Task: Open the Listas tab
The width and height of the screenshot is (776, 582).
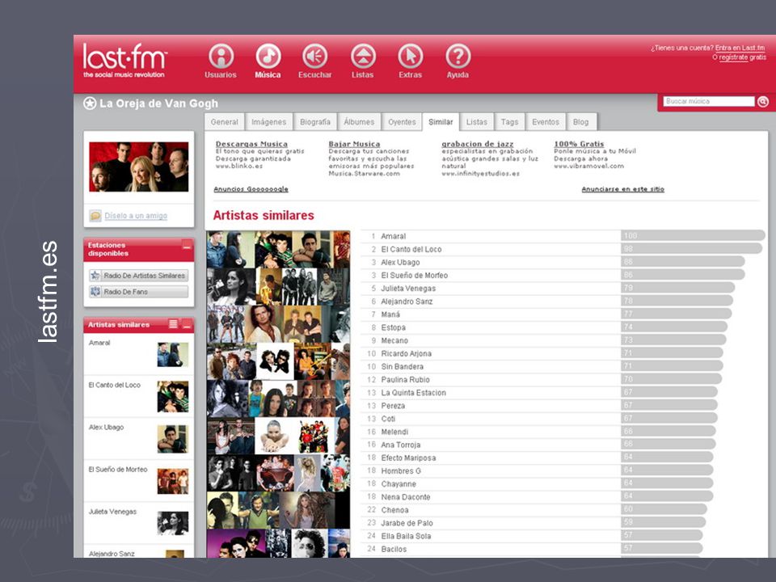Action: pos(477,122)
